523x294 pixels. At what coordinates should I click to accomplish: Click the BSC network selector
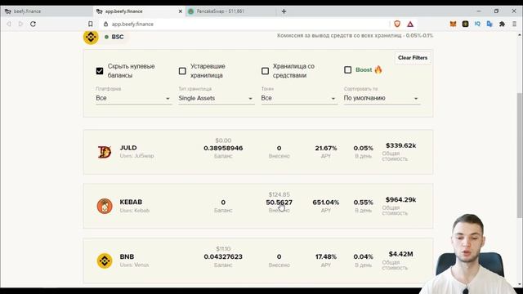click(x=114, y=37)
